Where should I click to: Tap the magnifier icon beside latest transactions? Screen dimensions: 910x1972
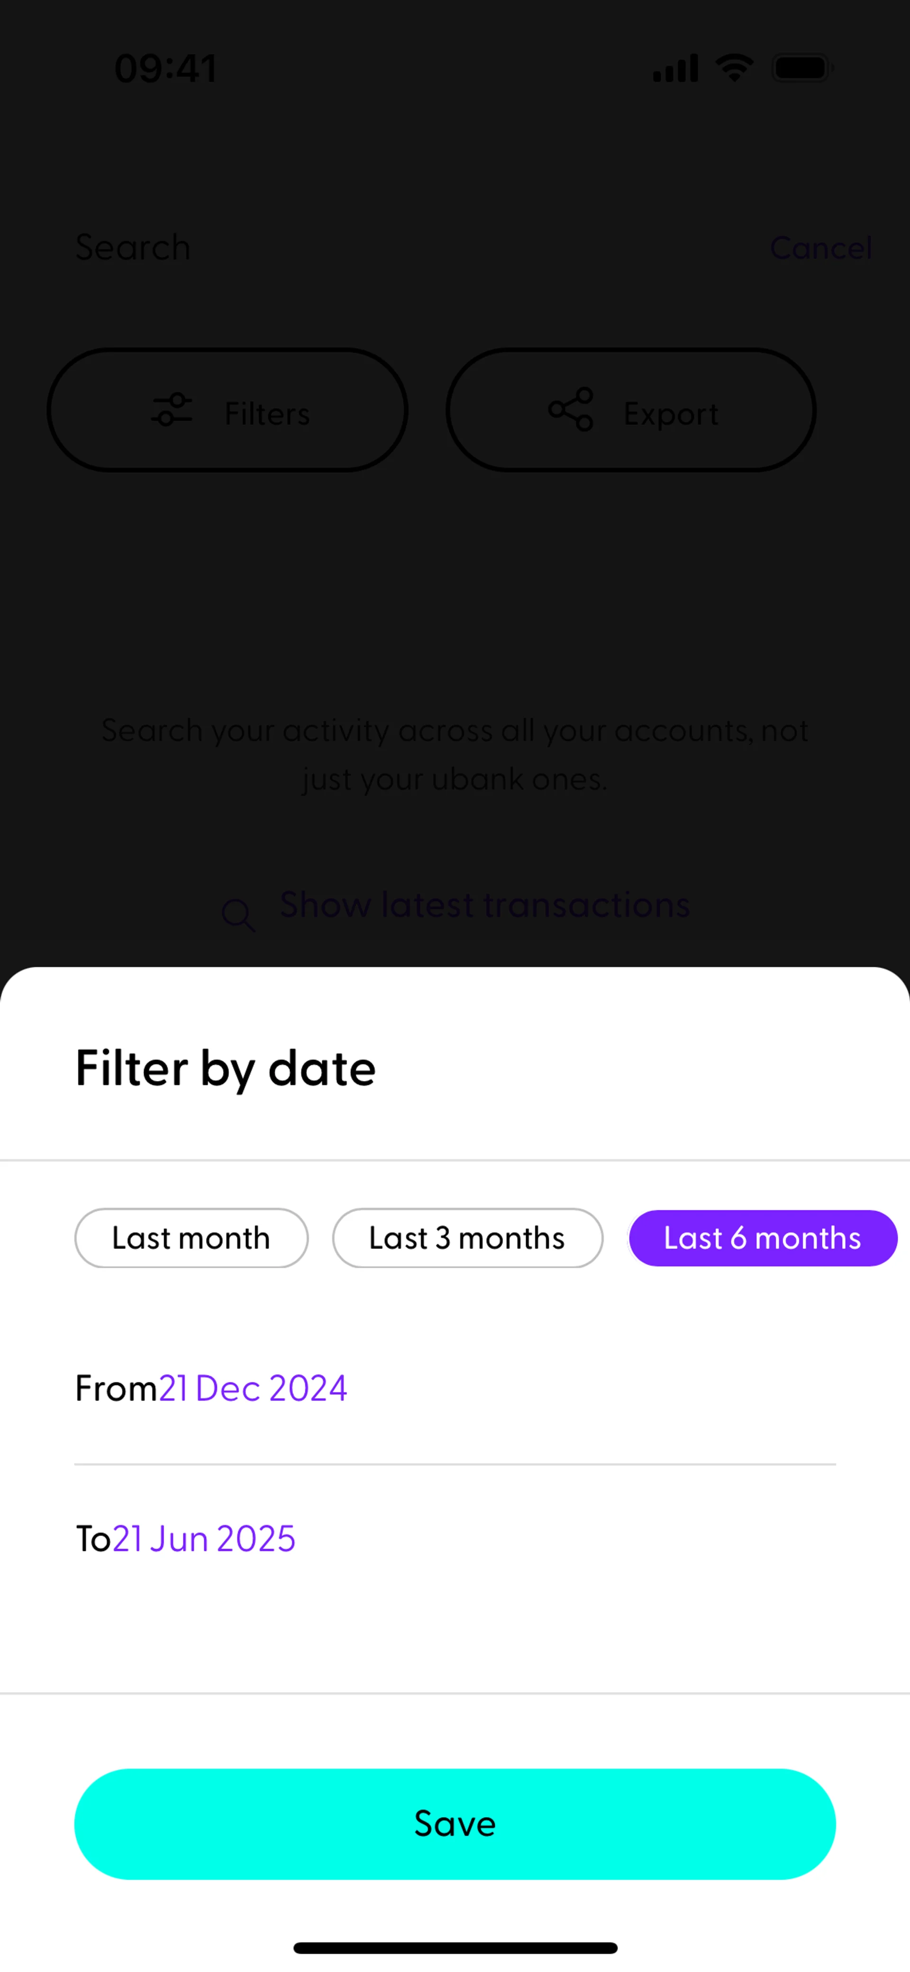[238, 915]
